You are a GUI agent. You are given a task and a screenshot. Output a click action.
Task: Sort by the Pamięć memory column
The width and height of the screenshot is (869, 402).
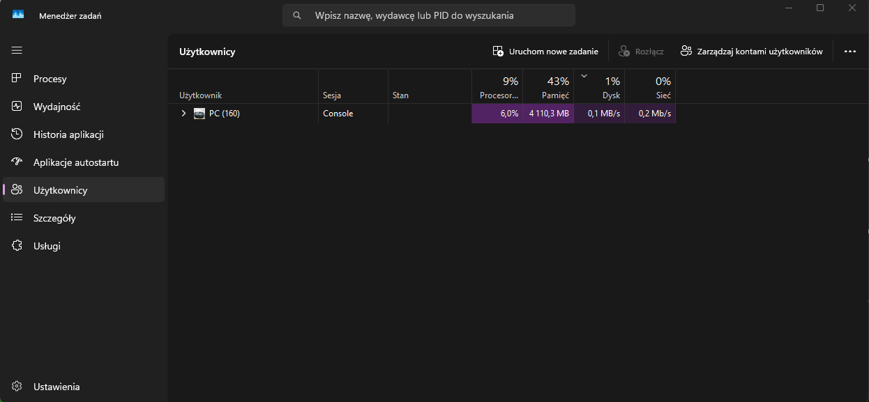click(x=548, y=87)
